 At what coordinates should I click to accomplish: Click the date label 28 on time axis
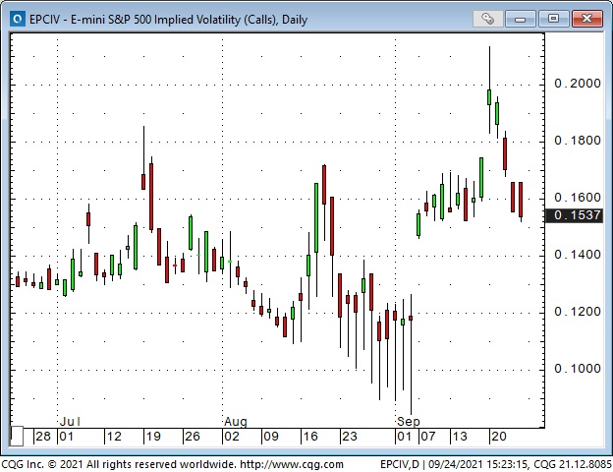click(x=43, y=436)
